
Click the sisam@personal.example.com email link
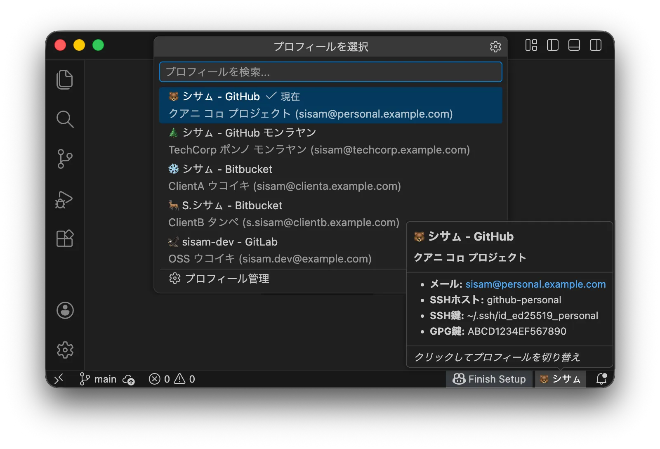point(535,284)
